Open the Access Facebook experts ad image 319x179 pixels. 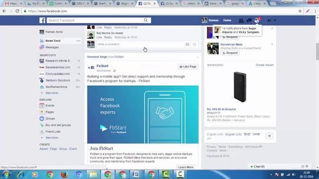pos(143,114)
